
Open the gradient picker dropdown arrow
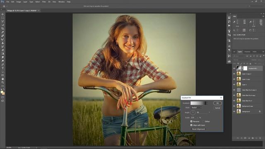tap(207, 103)
